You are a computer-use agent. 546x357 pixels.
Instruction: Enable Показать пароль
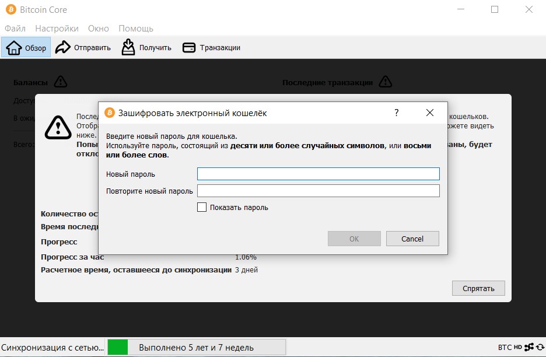point(201,207)
